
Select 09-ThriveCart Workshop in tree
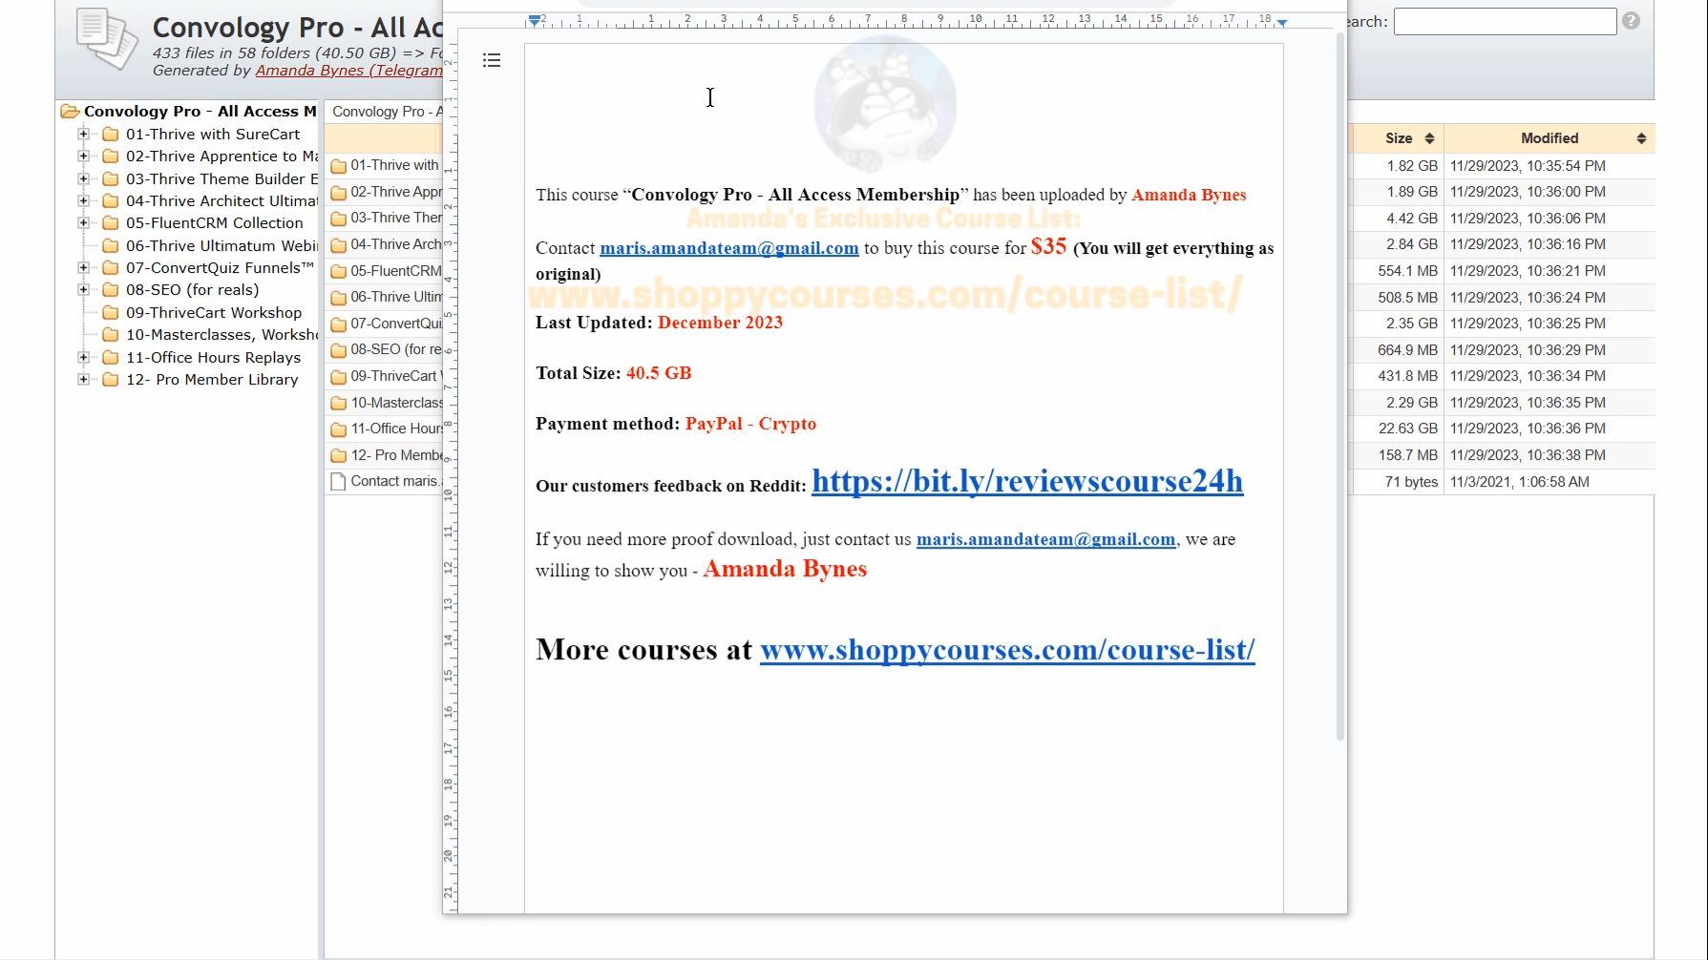214,313
